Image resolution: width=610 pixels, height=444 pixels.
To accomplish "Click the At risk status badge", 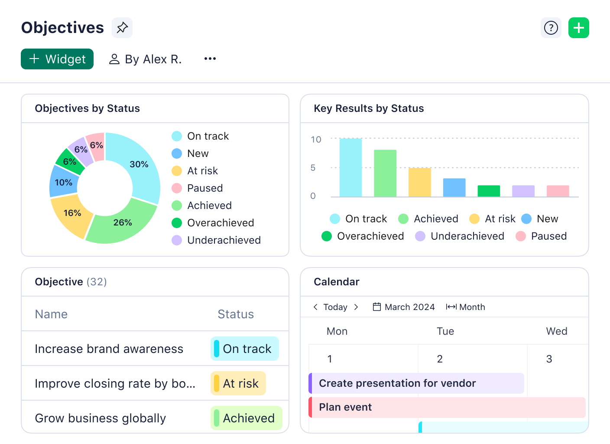I will (238, 383).
